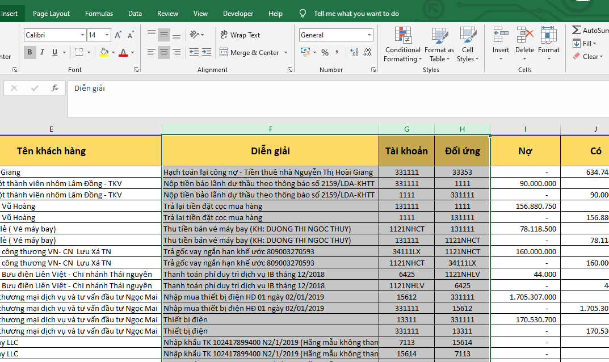Switch to the Formulas tab
The image size is (609, 362).
(x=99, y=14)
